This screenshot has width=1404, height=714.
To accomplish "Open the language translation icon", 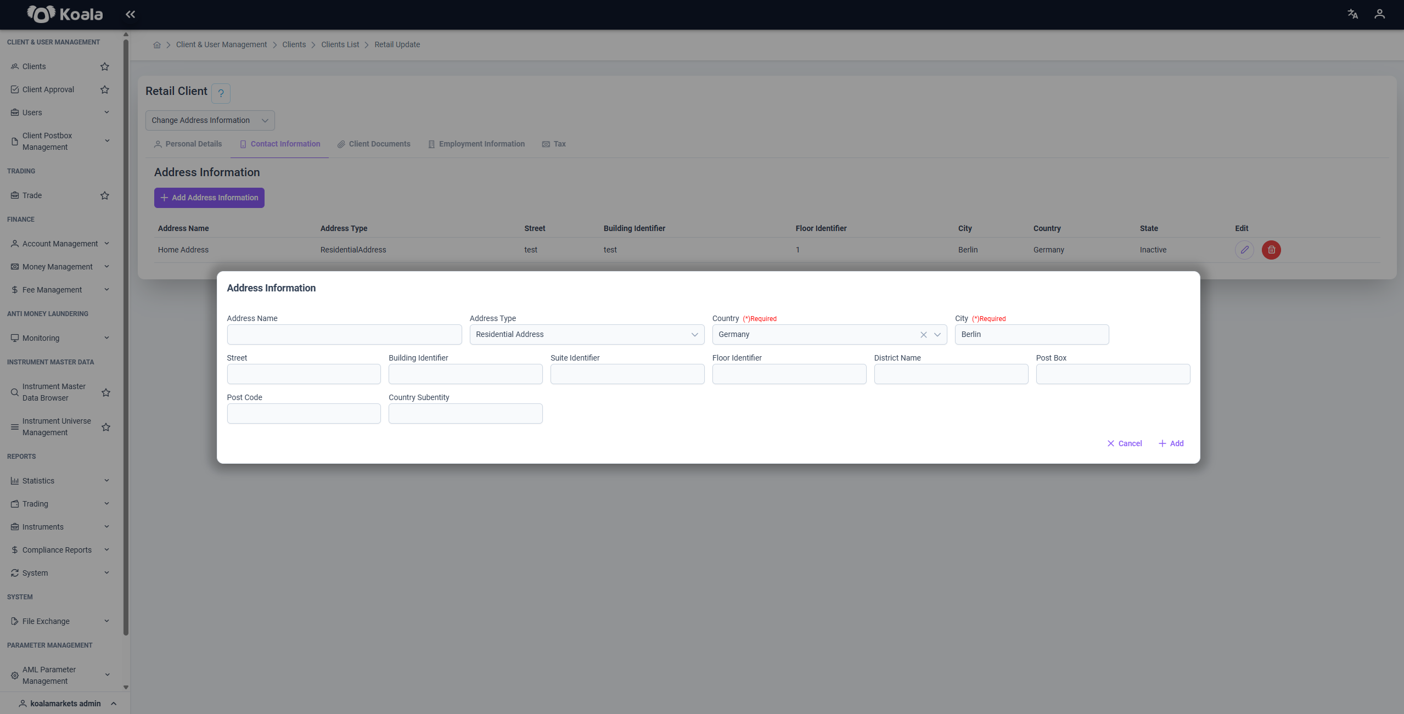I will [1352, 14].
